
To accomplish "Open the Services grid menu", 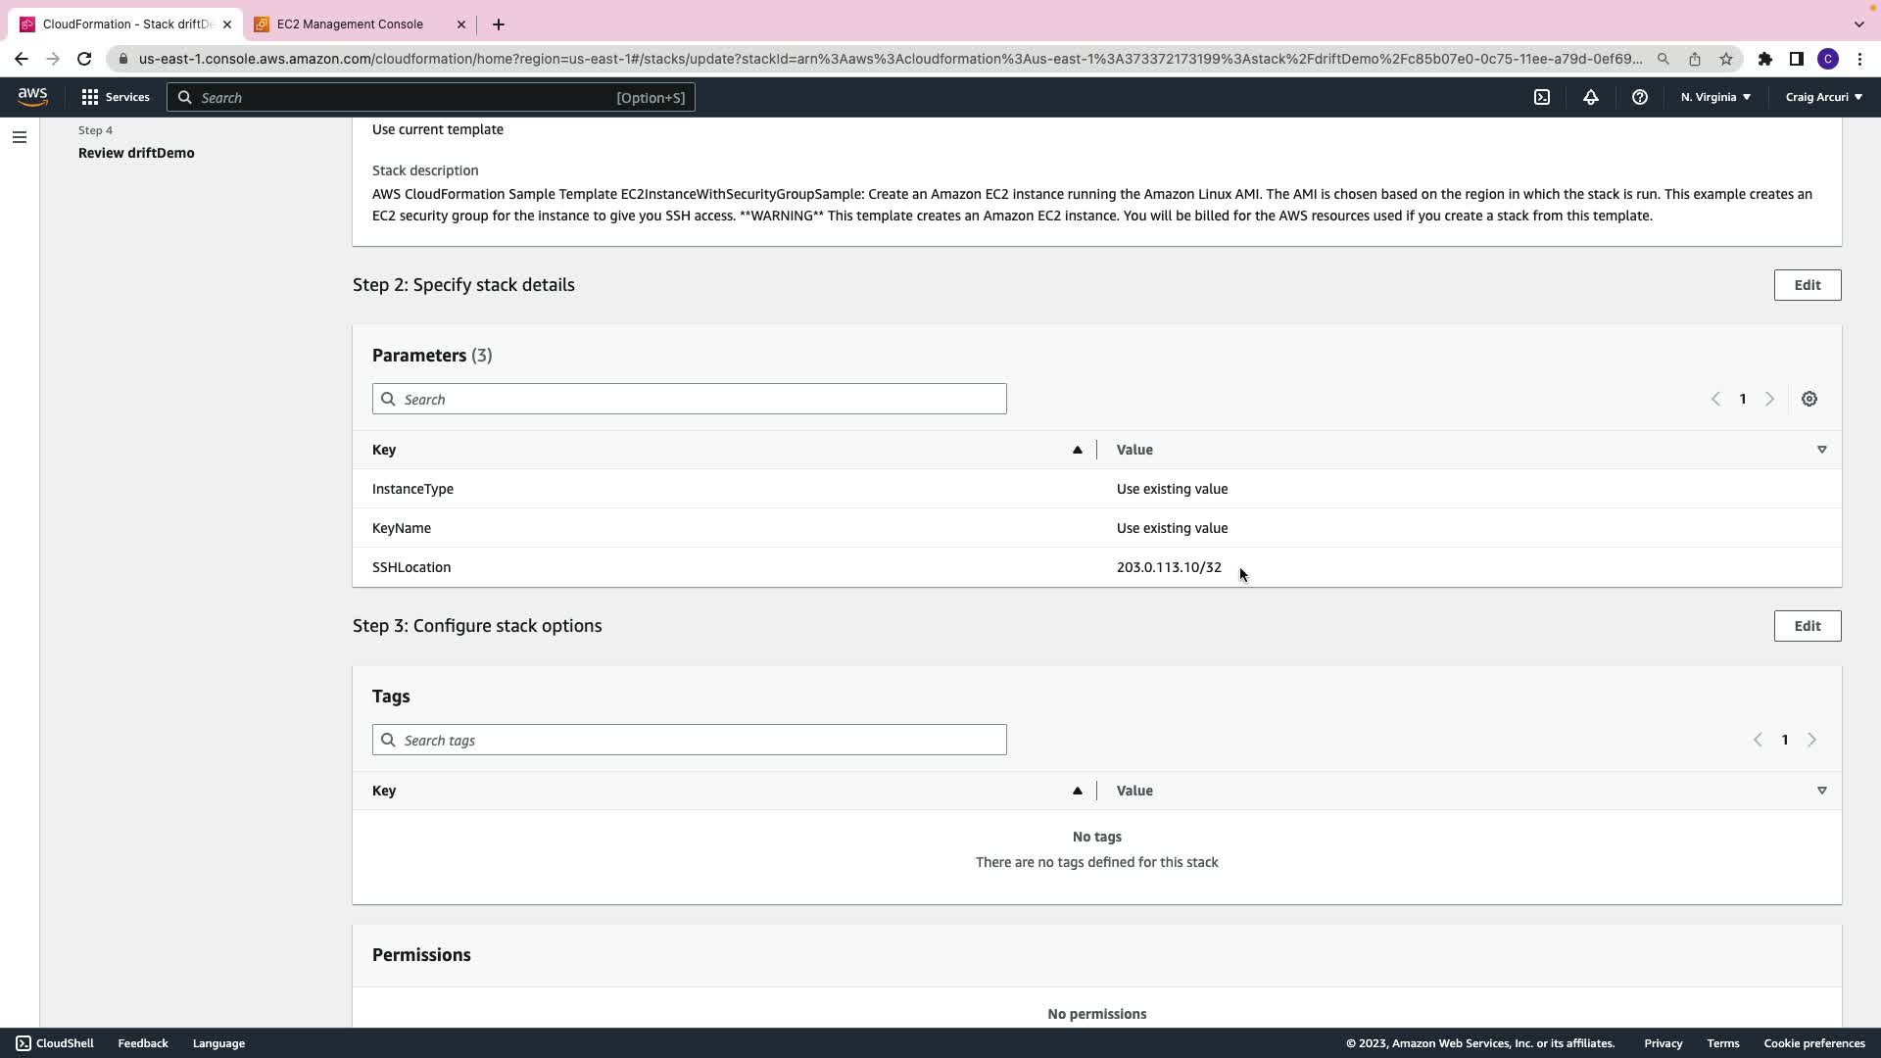I will click(x=116, y=97).
